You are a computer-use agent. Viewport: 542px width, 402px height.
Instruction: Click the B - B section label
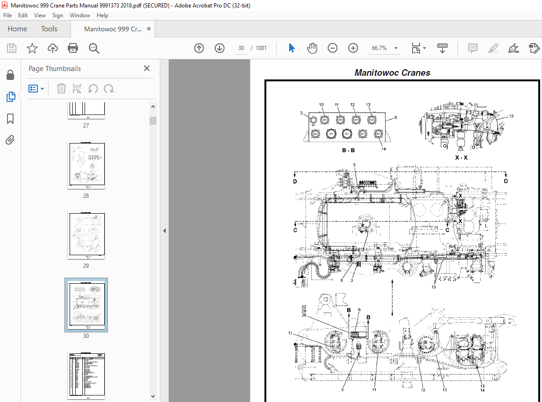(348, 150)
